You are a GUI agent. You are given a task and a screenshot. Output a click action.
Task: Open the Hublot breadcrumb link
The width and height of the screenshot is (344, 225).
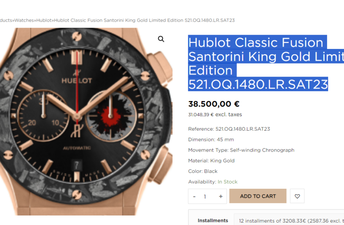[44, 20]
